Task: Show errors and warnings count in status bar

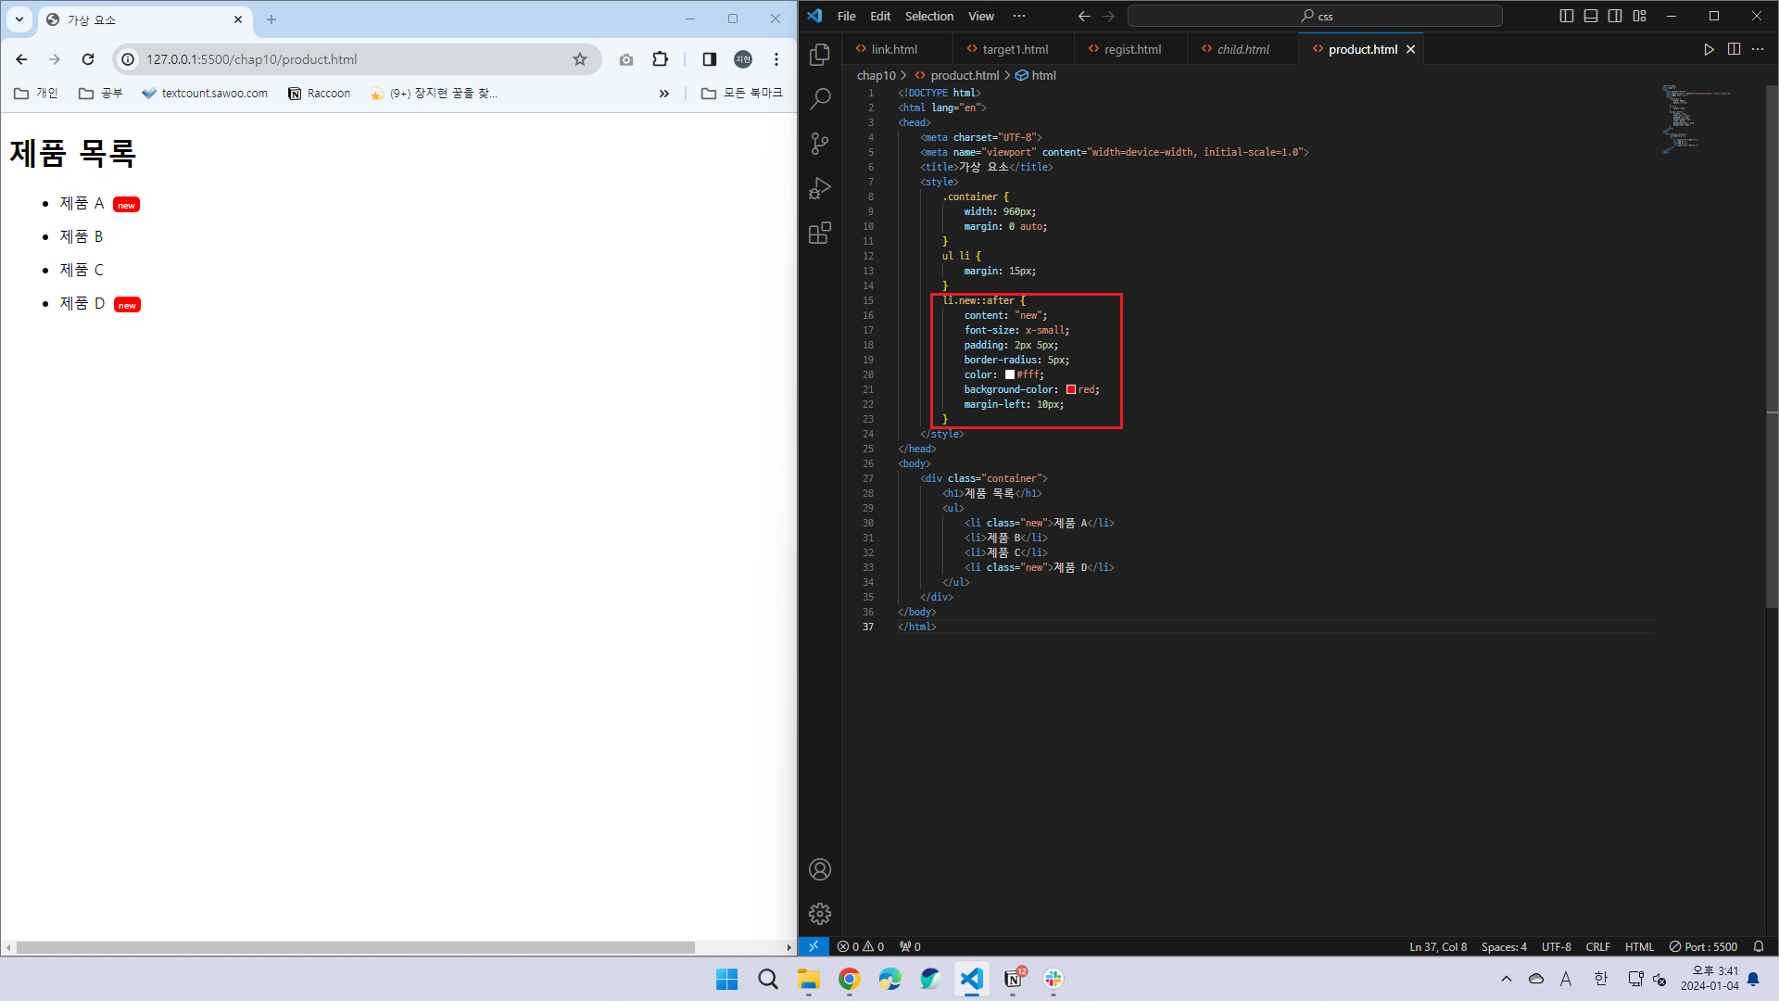Action: [x=861, y=946]
